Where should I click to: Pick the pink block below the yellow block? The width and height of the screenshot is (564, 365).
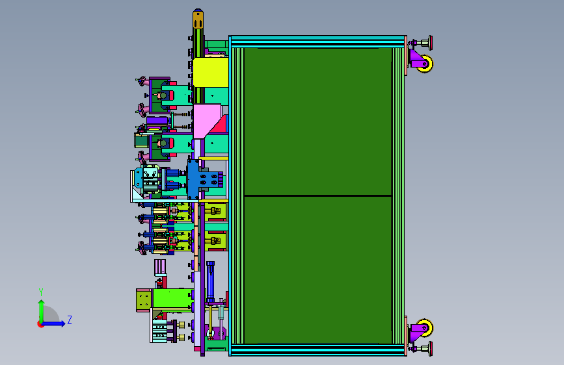pyautogui.click(x=206, y=121)
